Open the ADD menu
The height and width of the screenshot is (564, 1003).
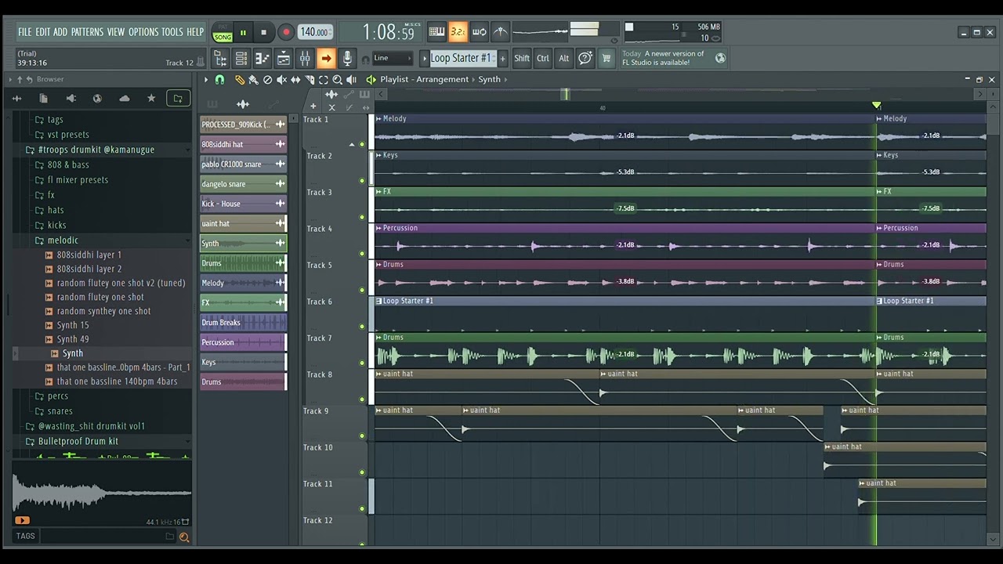[60, 32]
